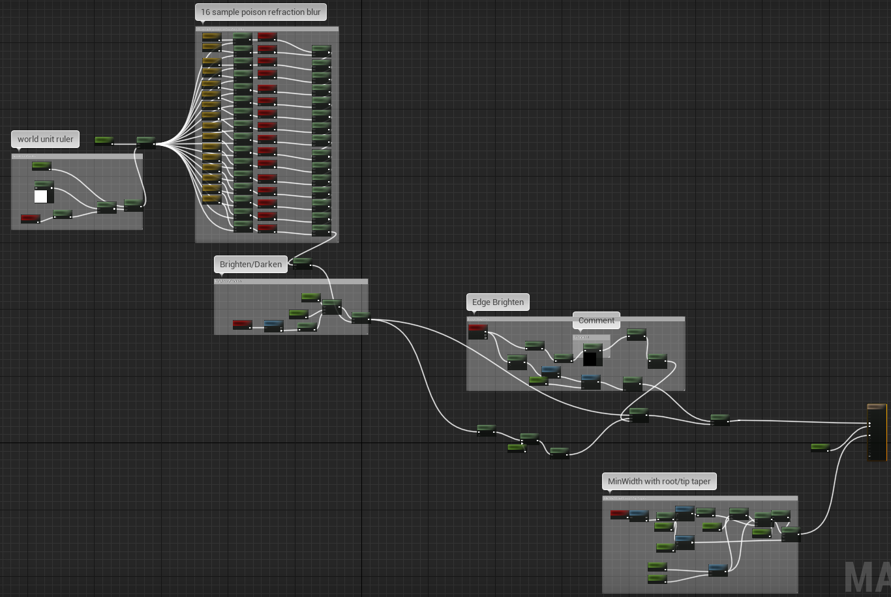Image resolution: width=891 pixels, height=597 pixels.
Task: Select the orange-outlined material output node
Action: [877, 432]
